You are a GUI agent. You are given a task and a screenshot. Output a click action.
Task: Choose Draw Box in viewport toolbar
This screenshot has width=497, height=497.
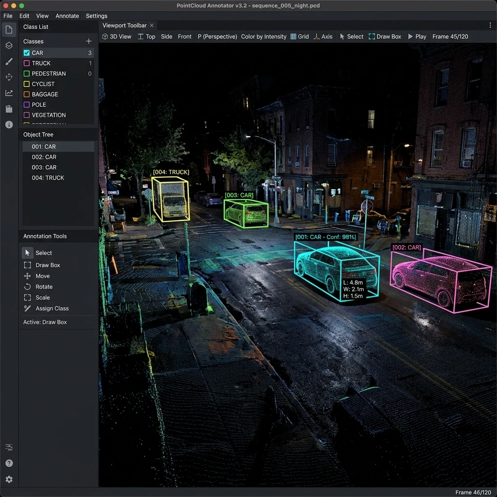[385, 37]
